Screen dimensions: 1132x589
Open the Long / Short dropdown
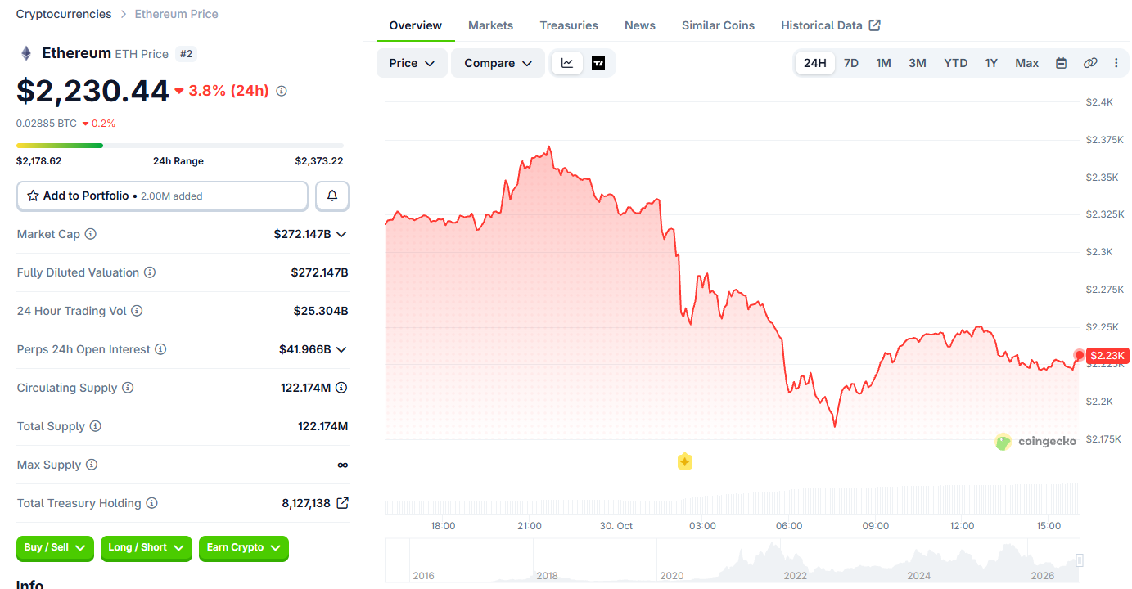[147, 548]
